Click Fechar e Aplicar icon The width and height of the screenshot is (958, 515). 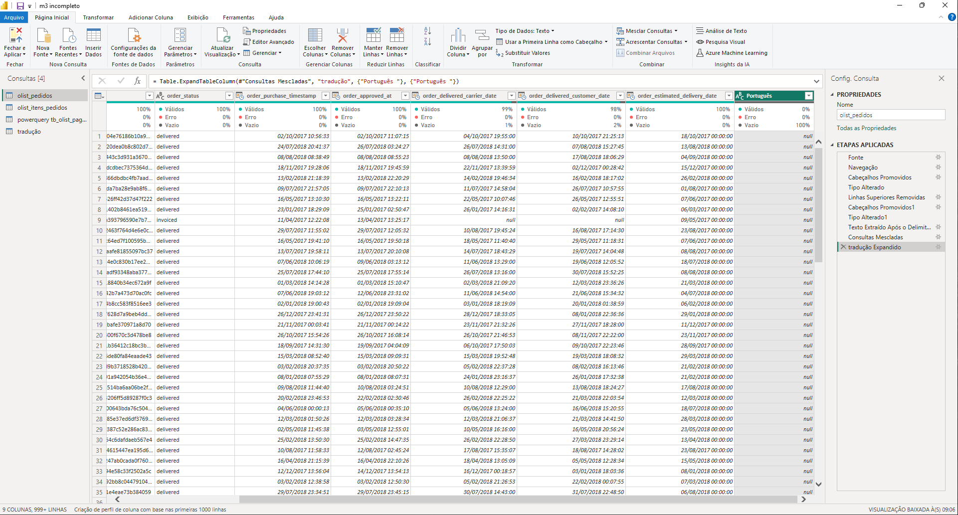point(15,36)
